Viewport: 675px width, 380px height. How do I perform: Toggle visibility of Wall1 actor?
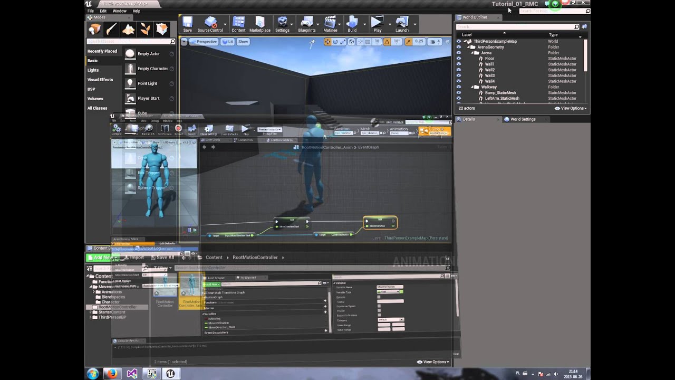pos(458,64)
